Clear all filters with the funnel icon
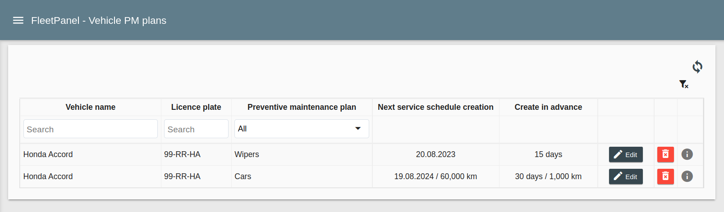The height and width of the screenshot is (212, 724). coord(683,84)
